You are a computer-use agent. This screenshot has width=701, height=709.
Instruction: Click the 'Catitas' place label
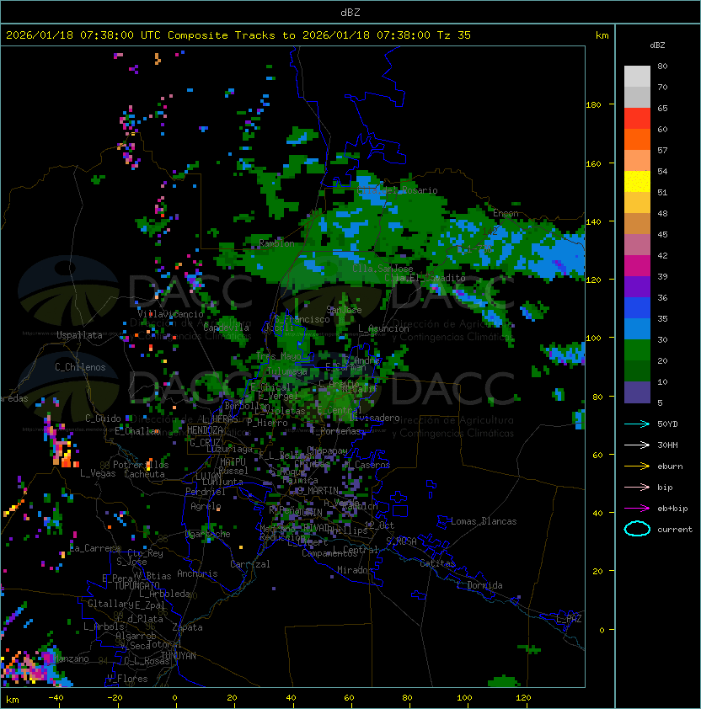pyautogui.click(x=437, y=563)
